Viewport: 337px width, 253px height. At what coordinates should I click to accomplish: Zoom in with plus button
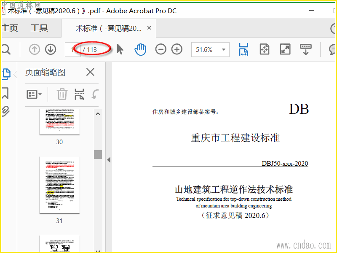[x=177, y=49]
